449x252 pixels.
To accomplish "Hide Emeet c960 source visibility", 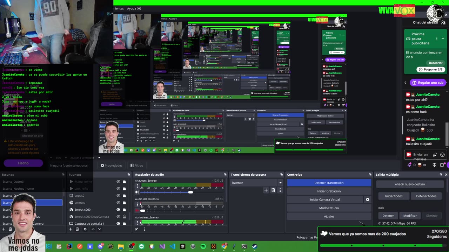I will tap(118, 210).
